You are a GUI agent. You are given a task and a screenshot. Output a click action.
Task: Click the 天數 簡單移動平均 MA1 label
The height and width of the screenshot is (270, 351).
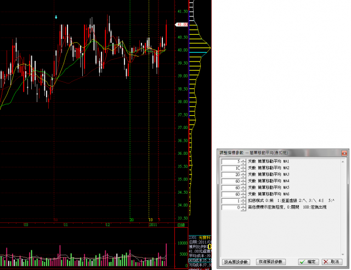(268, 161)
